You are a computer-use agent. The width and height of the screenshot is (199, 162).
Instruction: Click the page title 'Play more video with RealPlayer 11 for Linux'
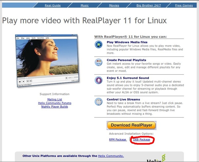tap(84, 20)
